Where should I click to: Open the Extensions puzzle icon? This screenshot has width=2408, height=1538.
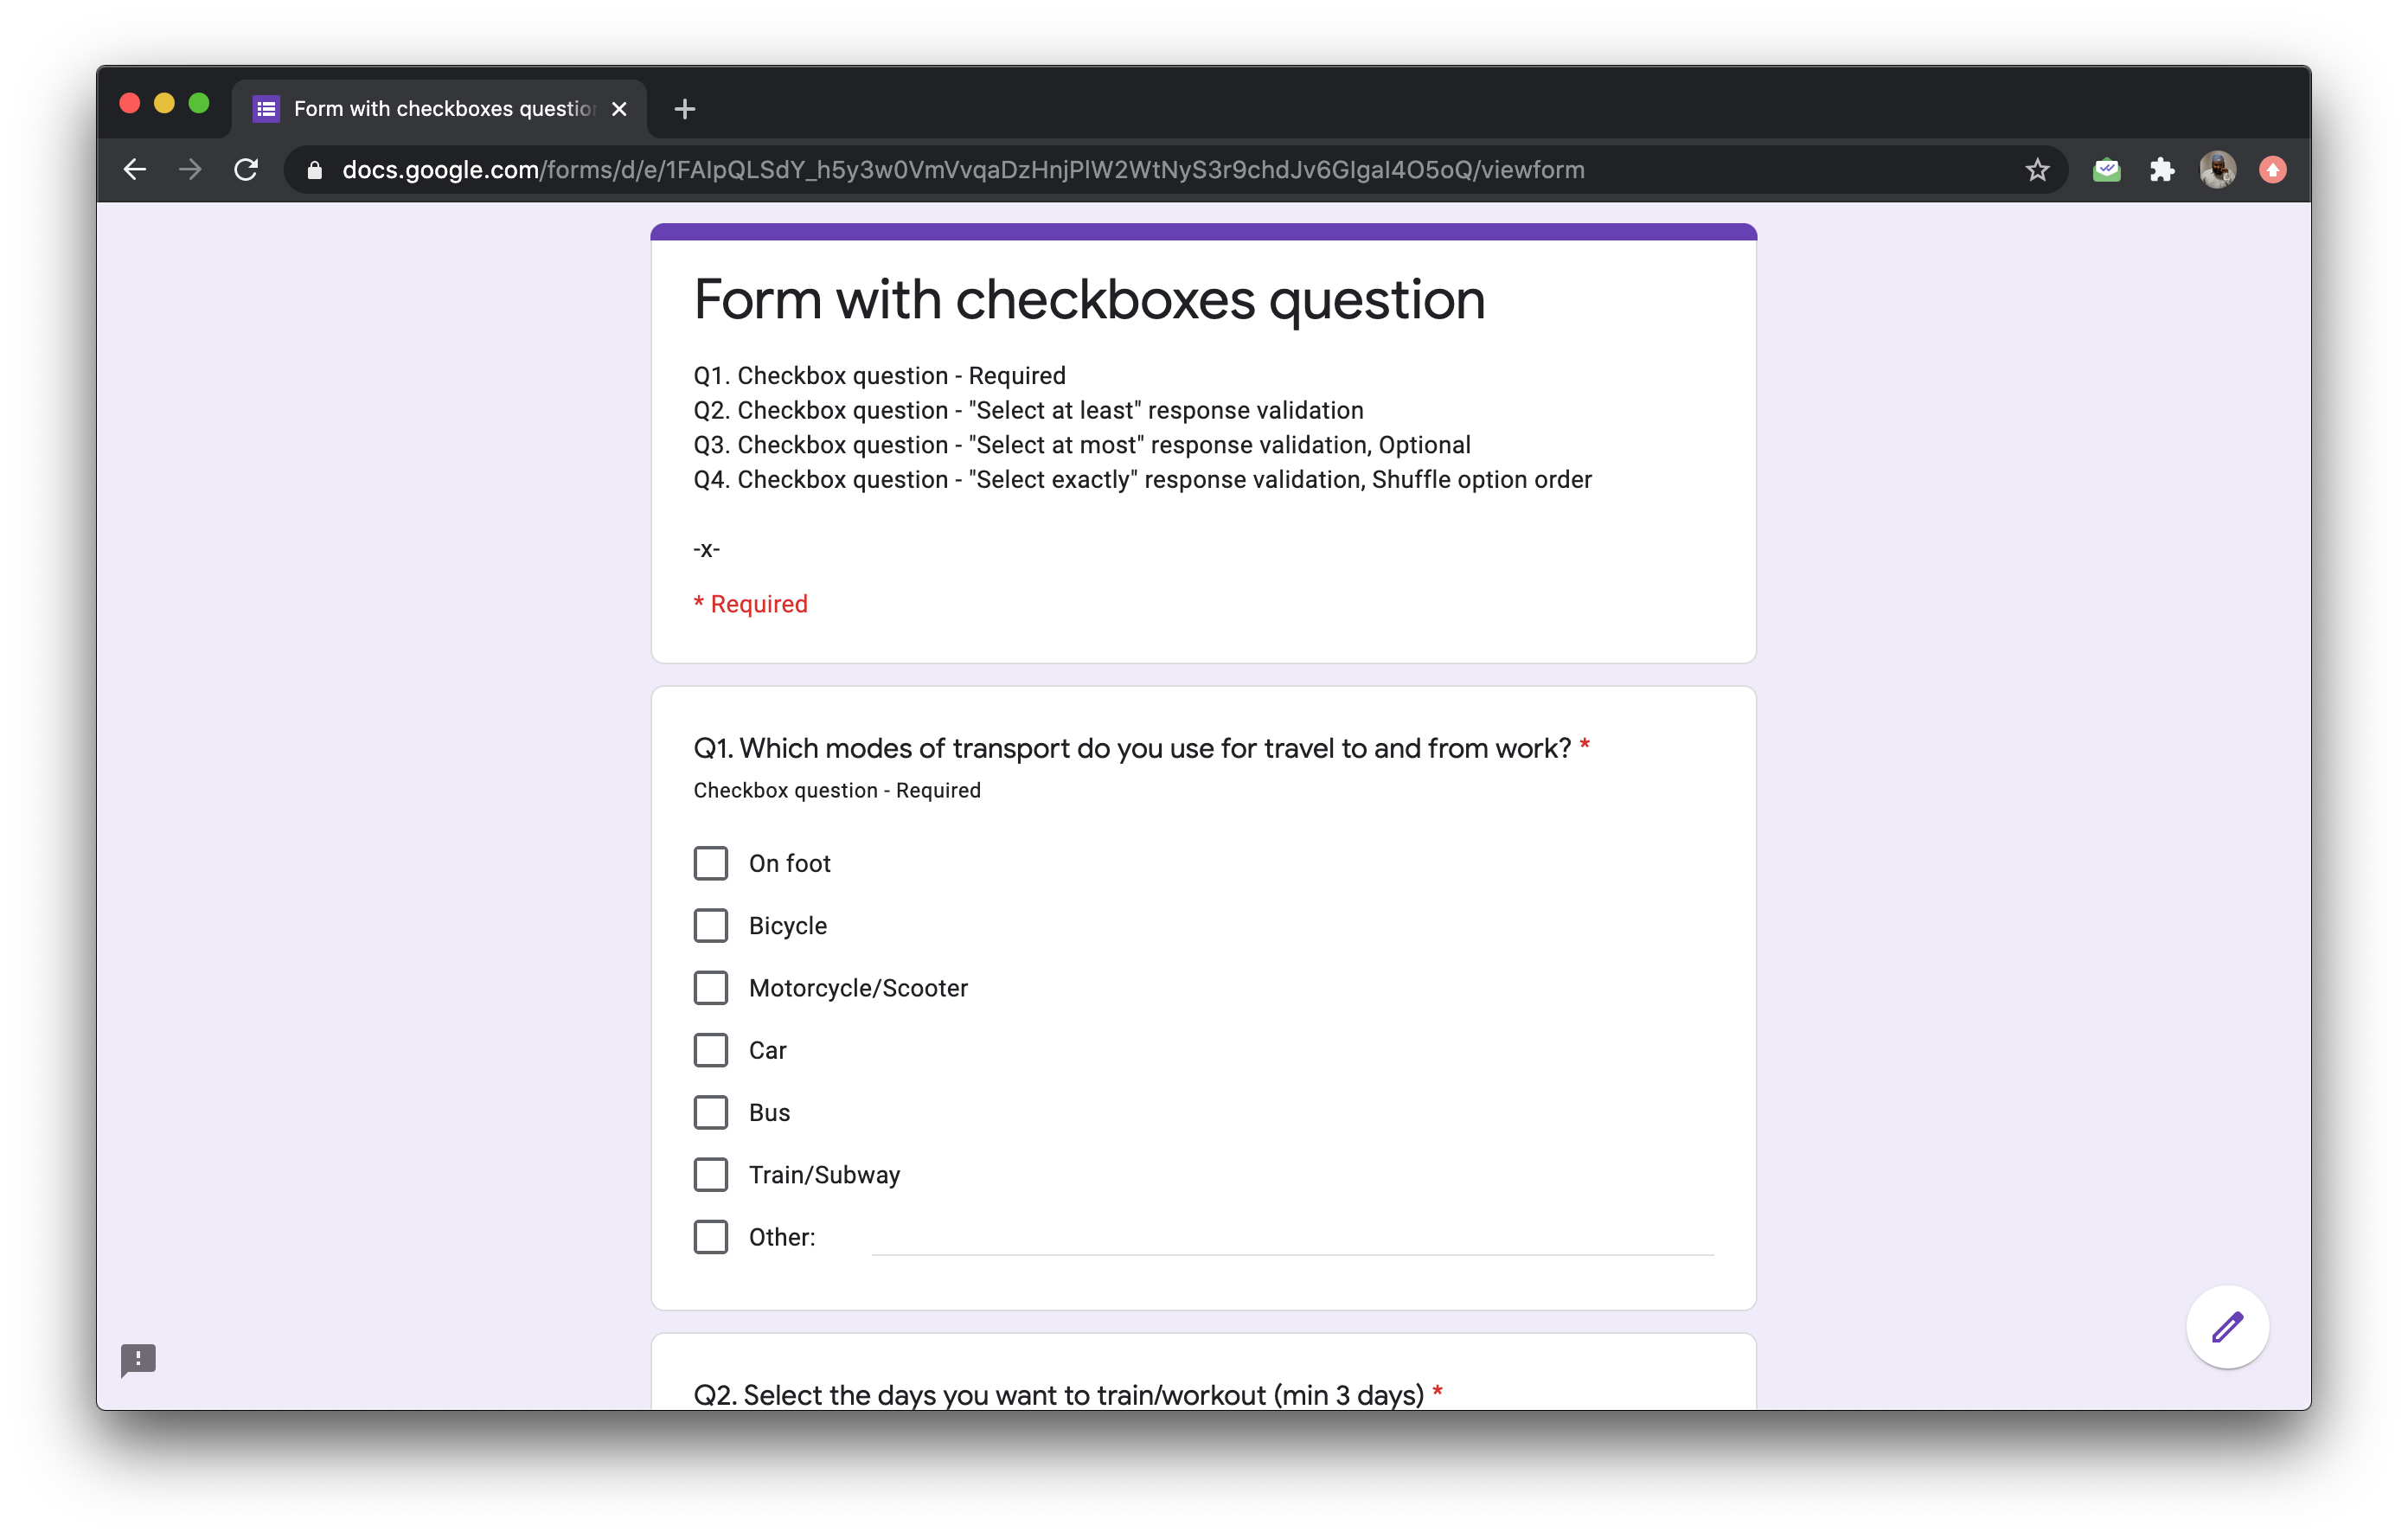click(2162, 170)
